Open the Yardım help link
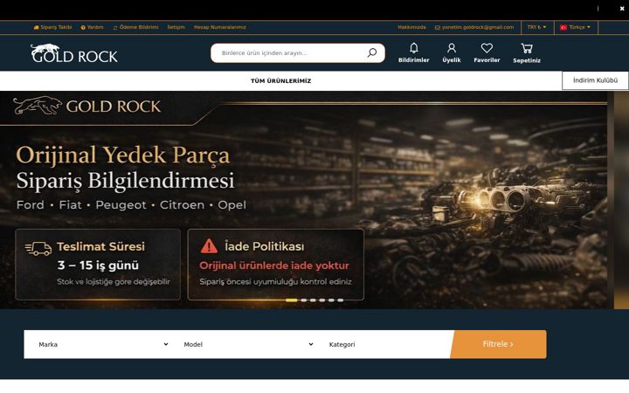629x393 pixels. click(92, 27)
